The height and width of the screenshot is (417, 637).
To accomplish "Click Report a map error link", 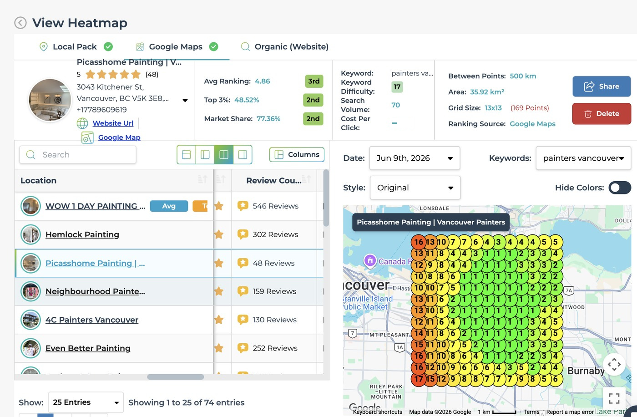I will [570, 412].
